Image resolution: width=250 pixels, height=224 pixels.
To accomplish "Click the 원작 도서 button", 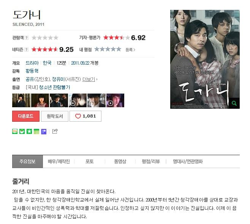I will (x=55, y=116).
